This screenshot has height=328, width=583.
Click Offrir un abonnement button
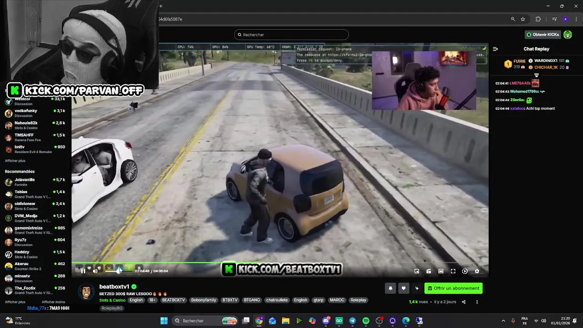pos(453,288)
